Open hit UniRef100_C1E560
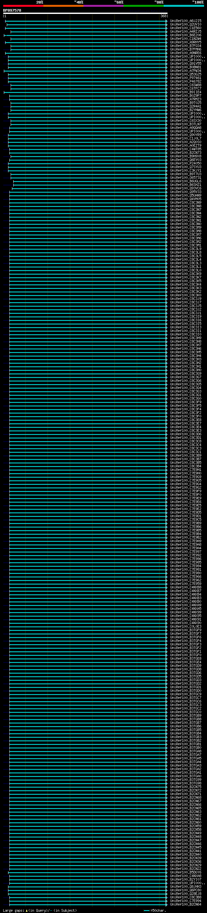The height and width of the screenshot is (913, 207). (186, 28)
